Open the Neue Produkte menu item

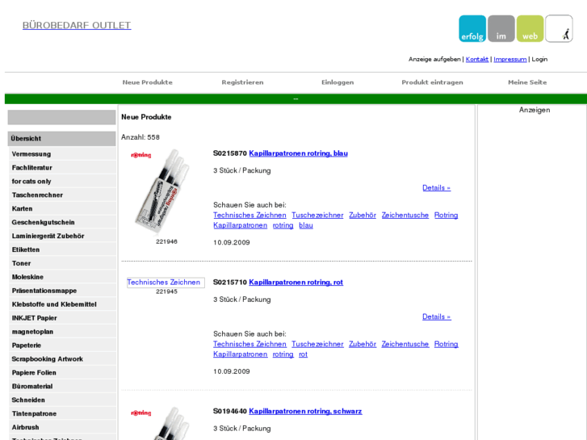(x=147, y=82)
